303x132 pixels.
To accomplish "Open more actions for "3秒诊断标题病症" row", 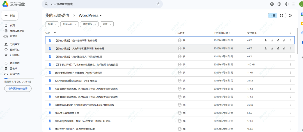I will point(290,72).
